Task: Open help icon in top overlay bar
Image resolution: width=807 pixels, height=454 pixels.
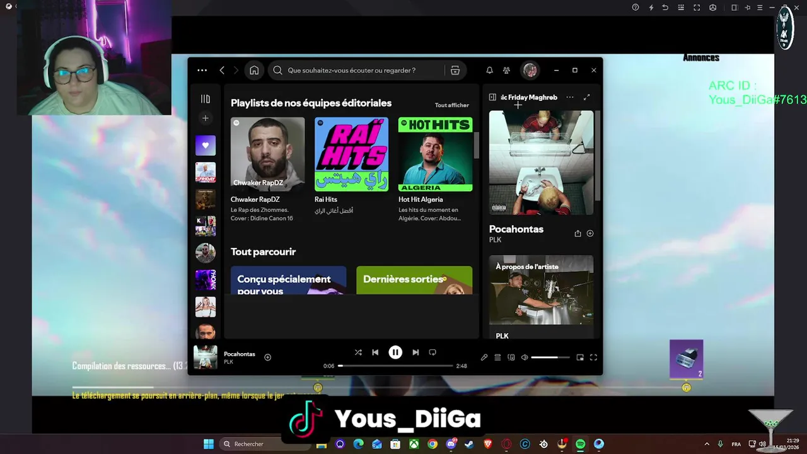Action: [x=636, y=8]
